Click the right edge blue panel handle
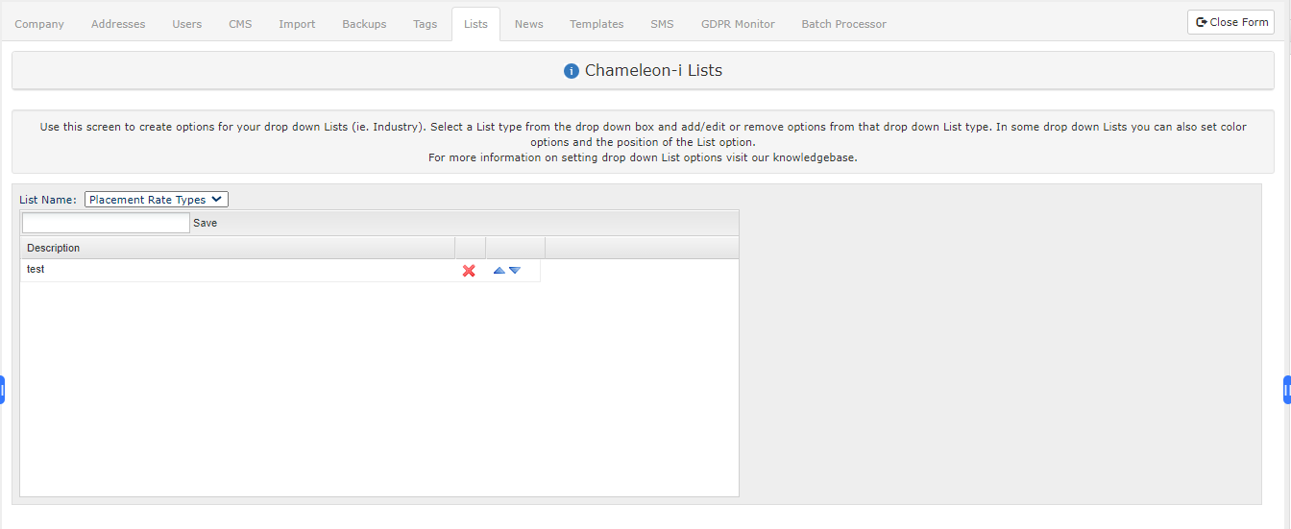Viewport: 1291px width, 529px height. point(1287,390)
